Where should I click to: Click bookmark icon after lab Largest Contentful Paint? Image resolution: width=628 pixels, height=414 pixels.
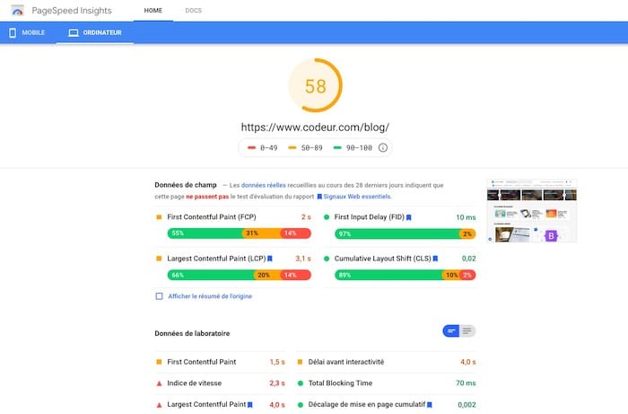click(x=250, y=405)
